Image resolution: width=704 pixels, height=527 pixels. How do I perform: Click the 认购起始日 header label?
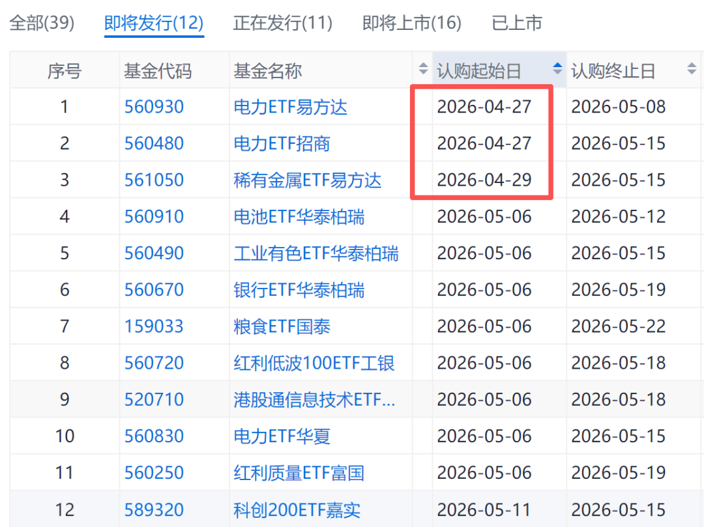(479, 71)
